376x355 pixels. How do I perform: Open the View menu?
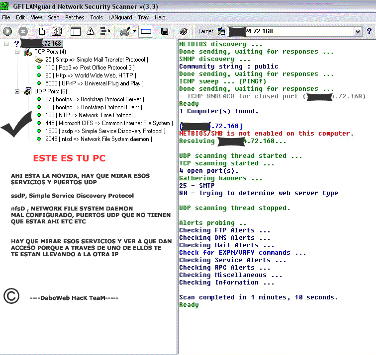[x=36, y=17]
